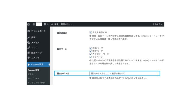This screenshot has width=191, height=107.
Task: Open the 吹き出し submenu link
Action: pos(31,74)
